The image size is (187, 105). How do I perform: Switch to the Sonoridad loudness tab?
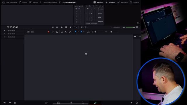click(88, 6)
